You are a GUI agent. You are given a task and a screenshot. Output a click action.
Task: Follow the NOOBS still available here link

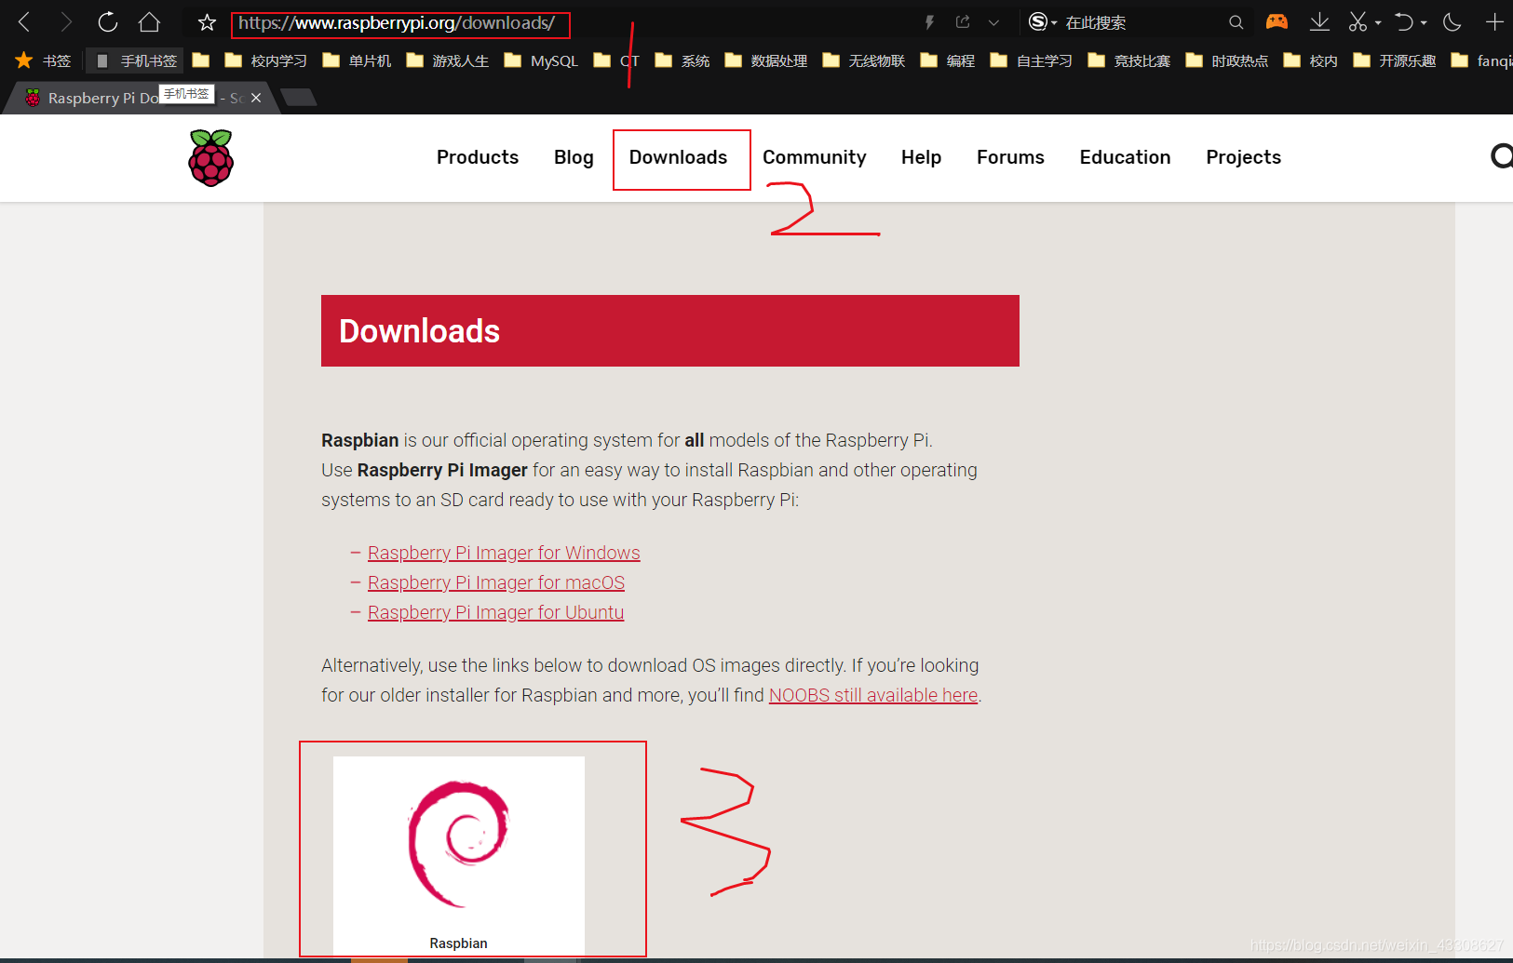[873, 695]
